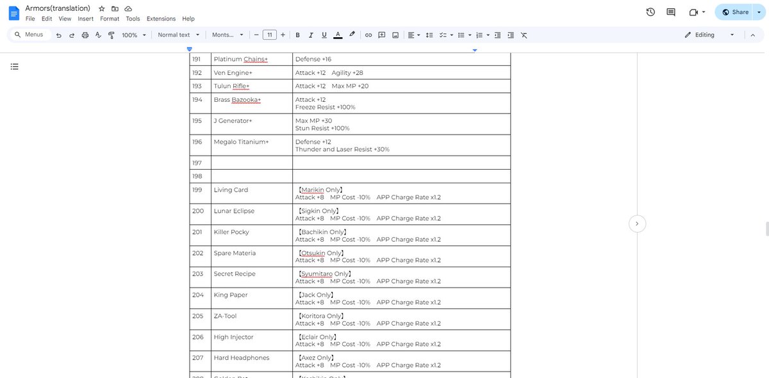Open the Help menu
Image resolution: width=769 pixels, height=378 pixels.
(188, 19)
